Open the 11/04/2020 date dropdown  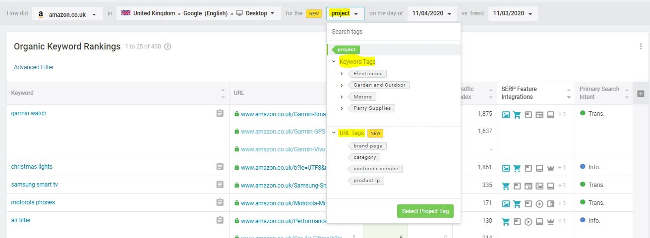tap(432, 13)
